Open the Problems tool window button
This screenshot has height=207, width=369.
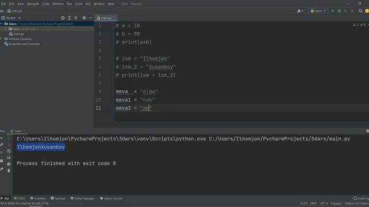click(x=37, y=198)
